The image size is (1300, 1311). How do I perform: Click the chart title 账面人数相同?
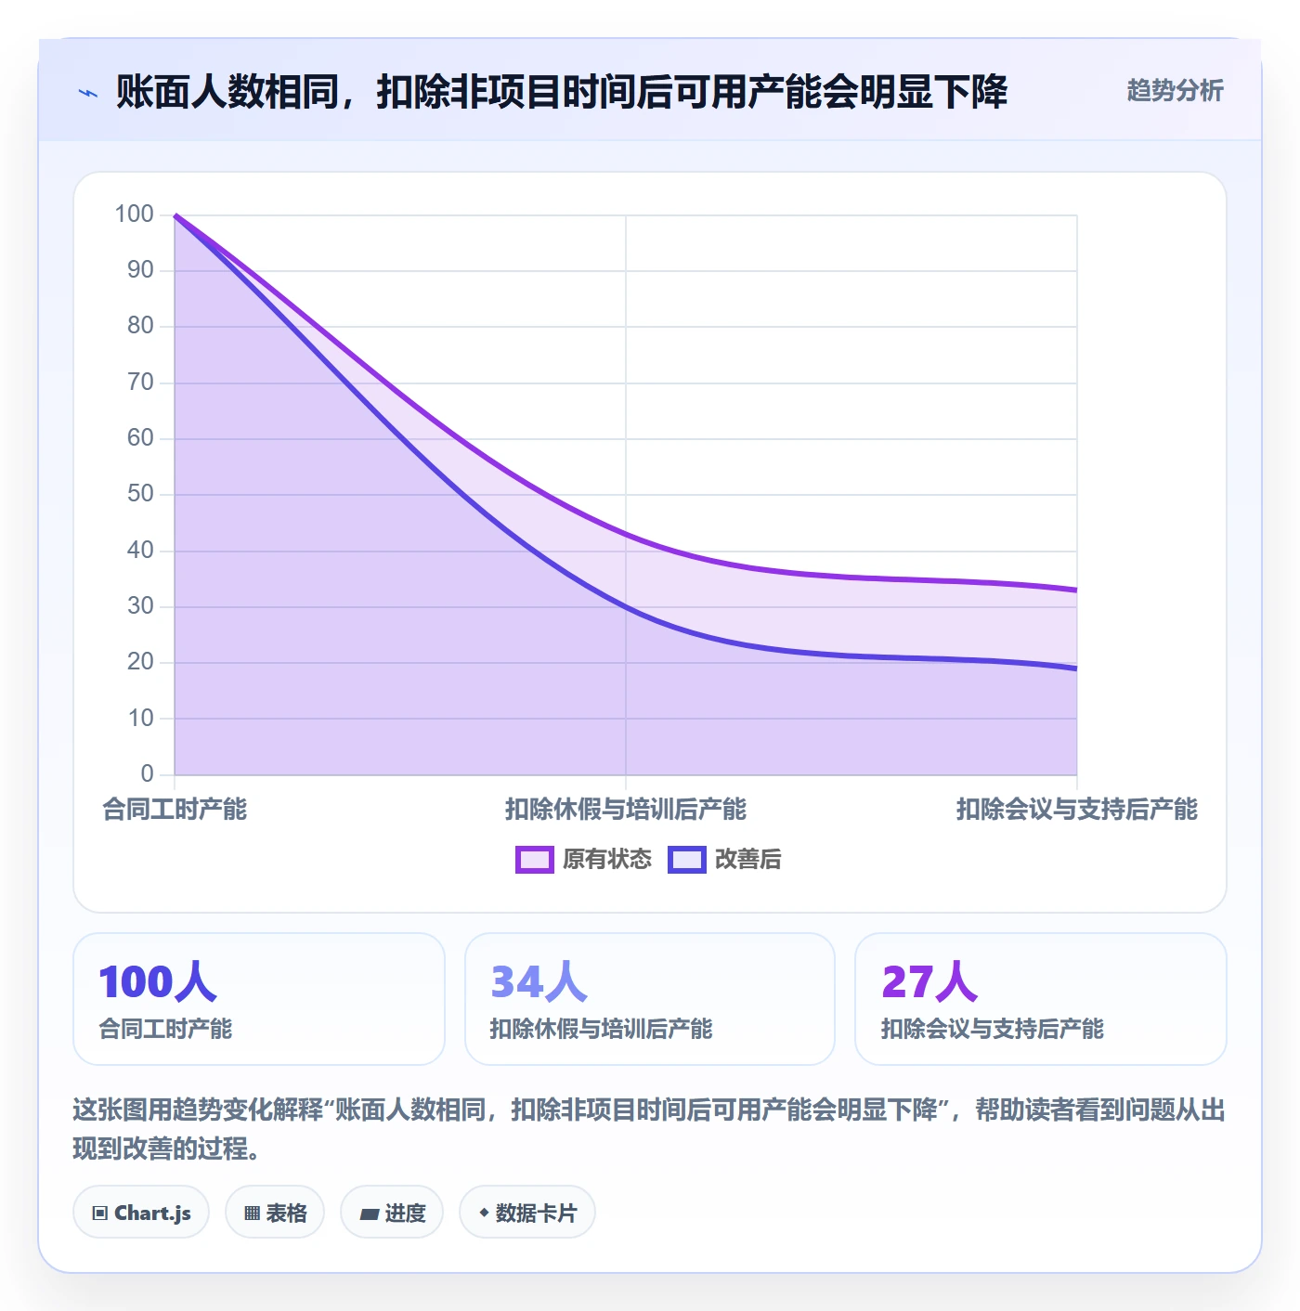[x=562, y=92]
